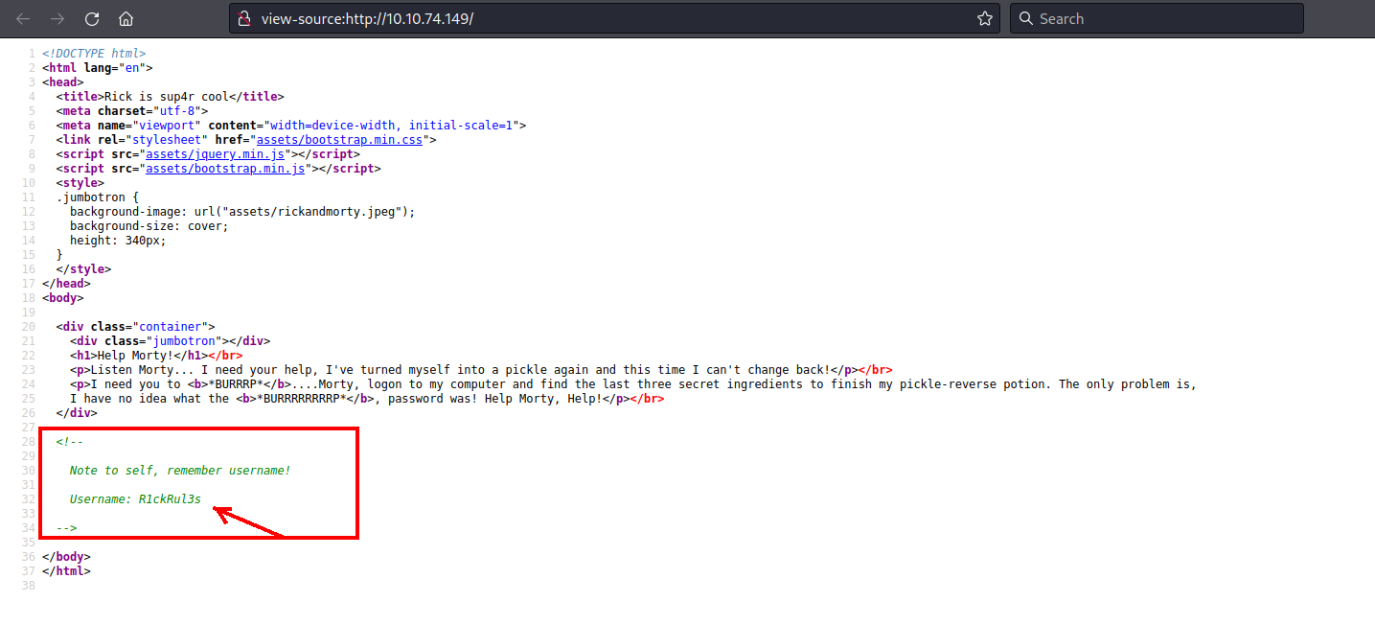1375x625 pixels.
Task: Go forward with the forward arrow
Action: point(57,18)
